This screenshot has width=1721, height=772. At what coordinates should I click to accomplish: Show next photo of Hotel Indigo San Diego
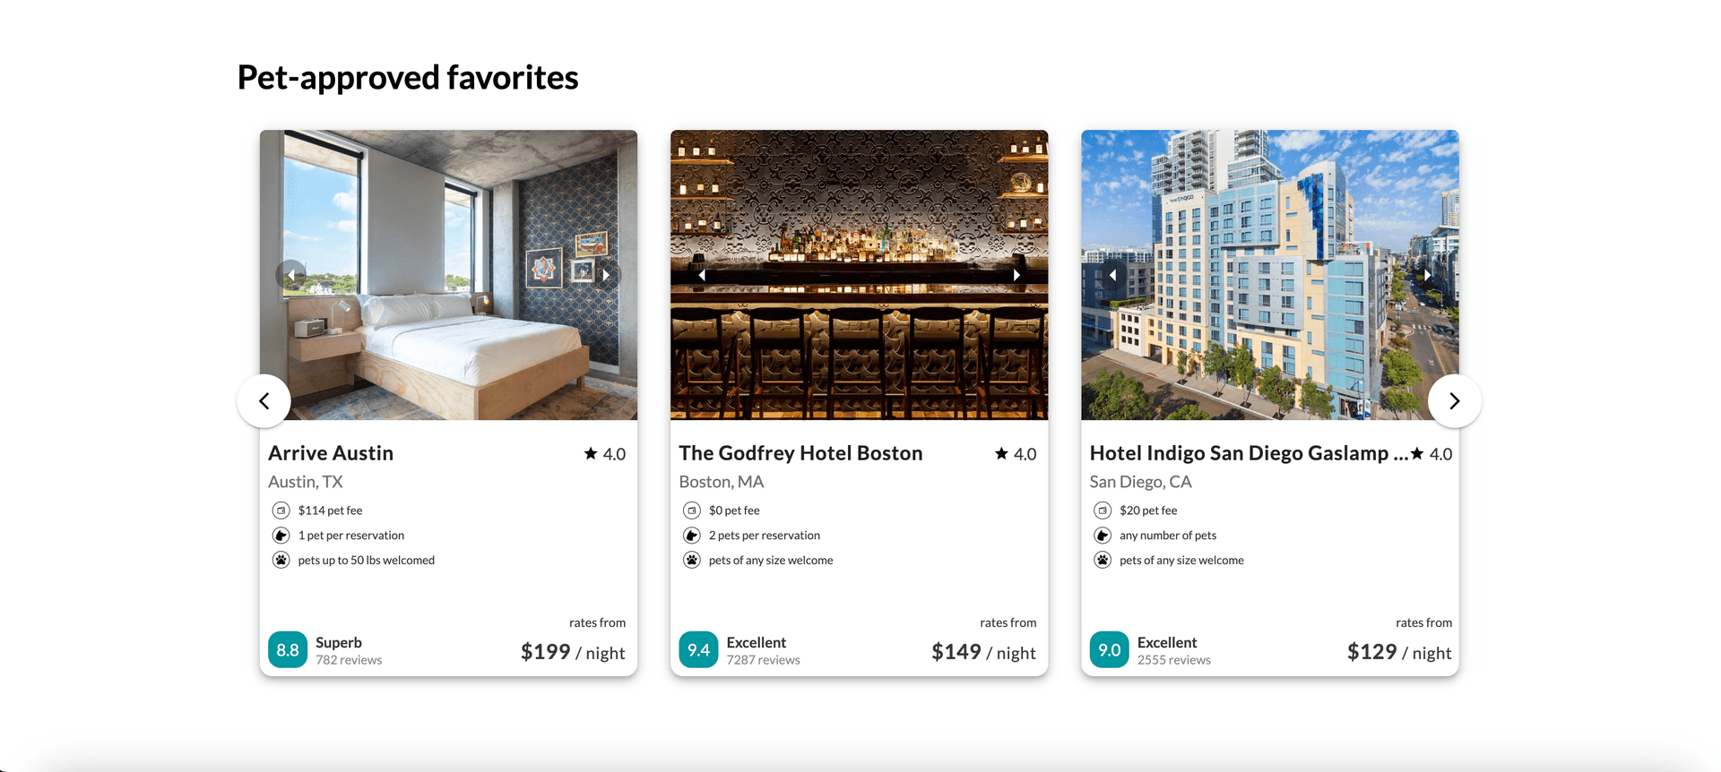click(1428, 275)
